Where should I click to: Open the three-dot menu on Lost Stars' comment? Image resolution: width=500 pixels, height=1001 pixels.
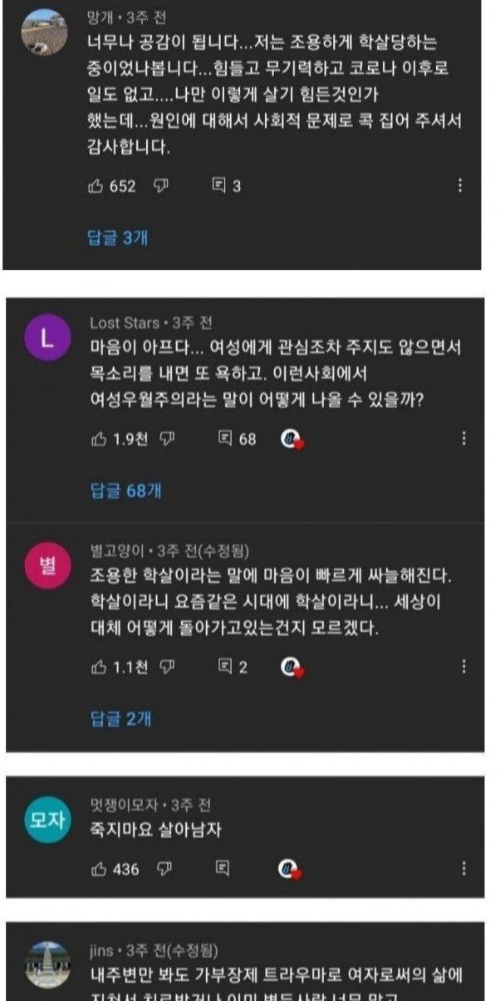tap(463, 438)
